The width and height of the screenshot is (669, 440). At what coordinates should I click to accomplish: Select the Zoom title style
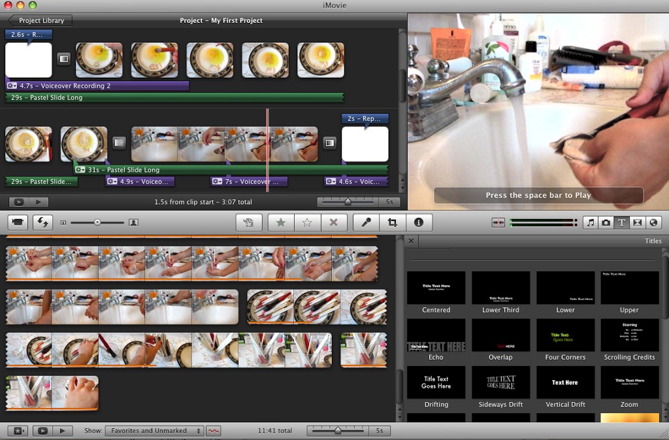(630, 387)
